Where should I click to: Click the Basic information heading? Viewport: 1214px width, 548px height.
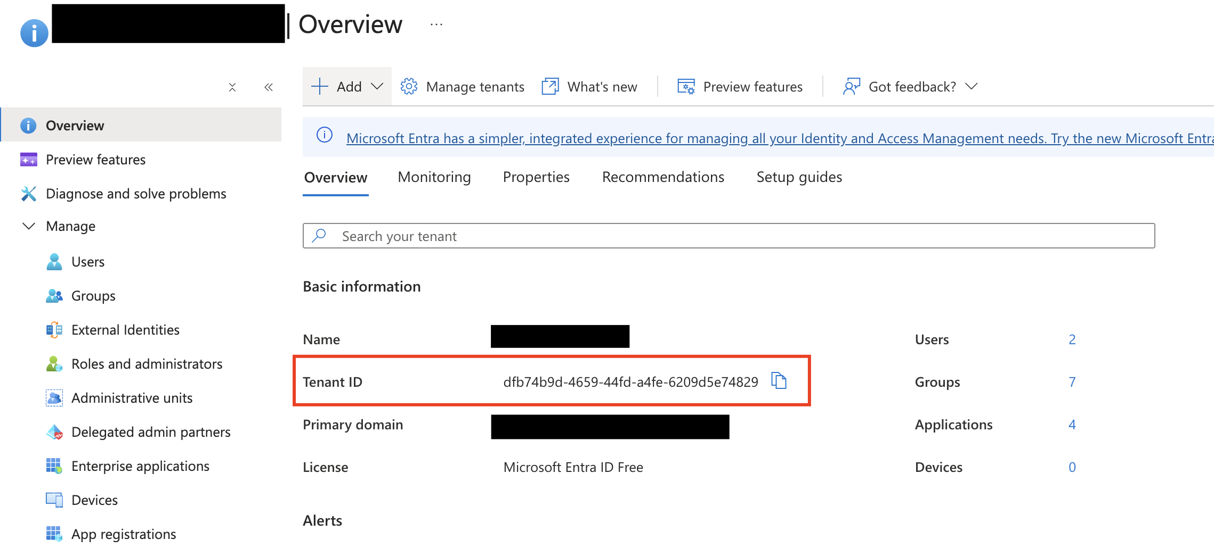point(362,287)
